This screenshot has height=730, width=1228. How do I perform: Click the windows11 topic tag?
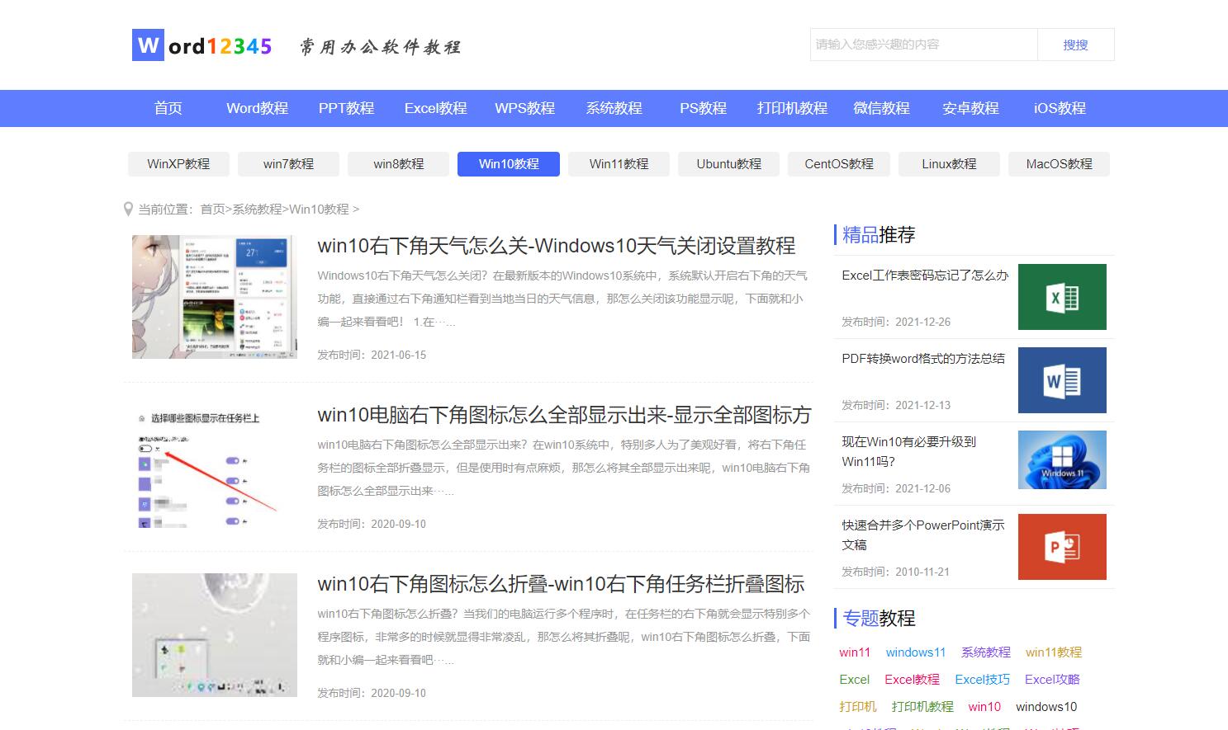click(x=916, y=652)
